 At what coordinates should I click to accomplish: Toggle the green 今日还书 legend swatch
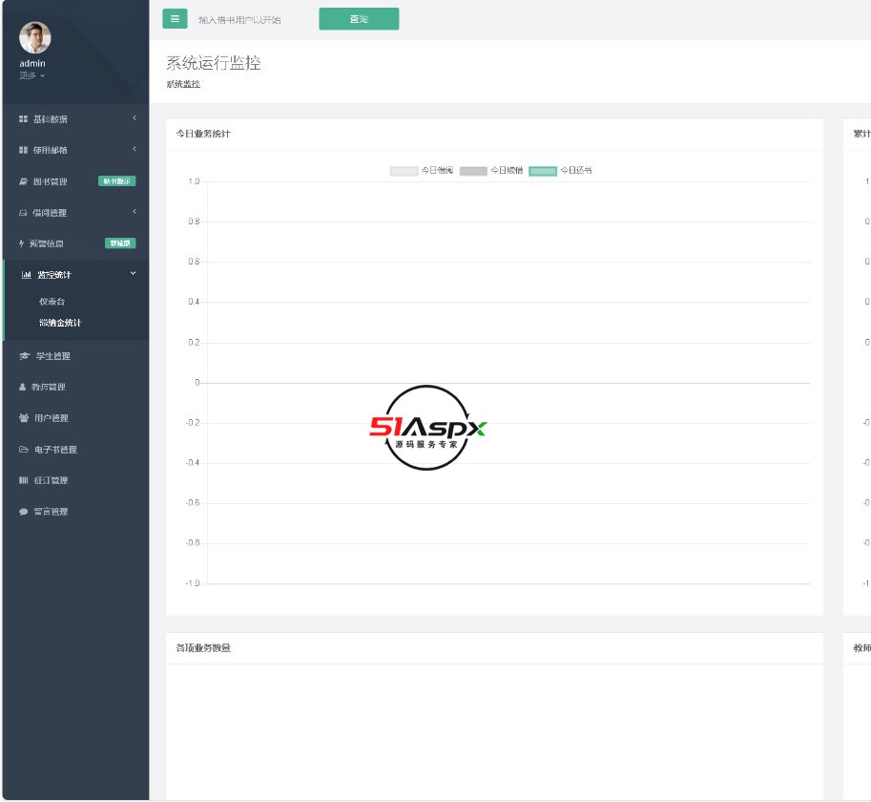tap(543, 171)
